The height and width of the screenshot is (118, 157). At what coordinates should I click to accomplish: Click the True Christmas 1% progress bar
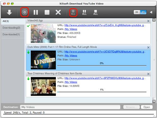(102, 92)
